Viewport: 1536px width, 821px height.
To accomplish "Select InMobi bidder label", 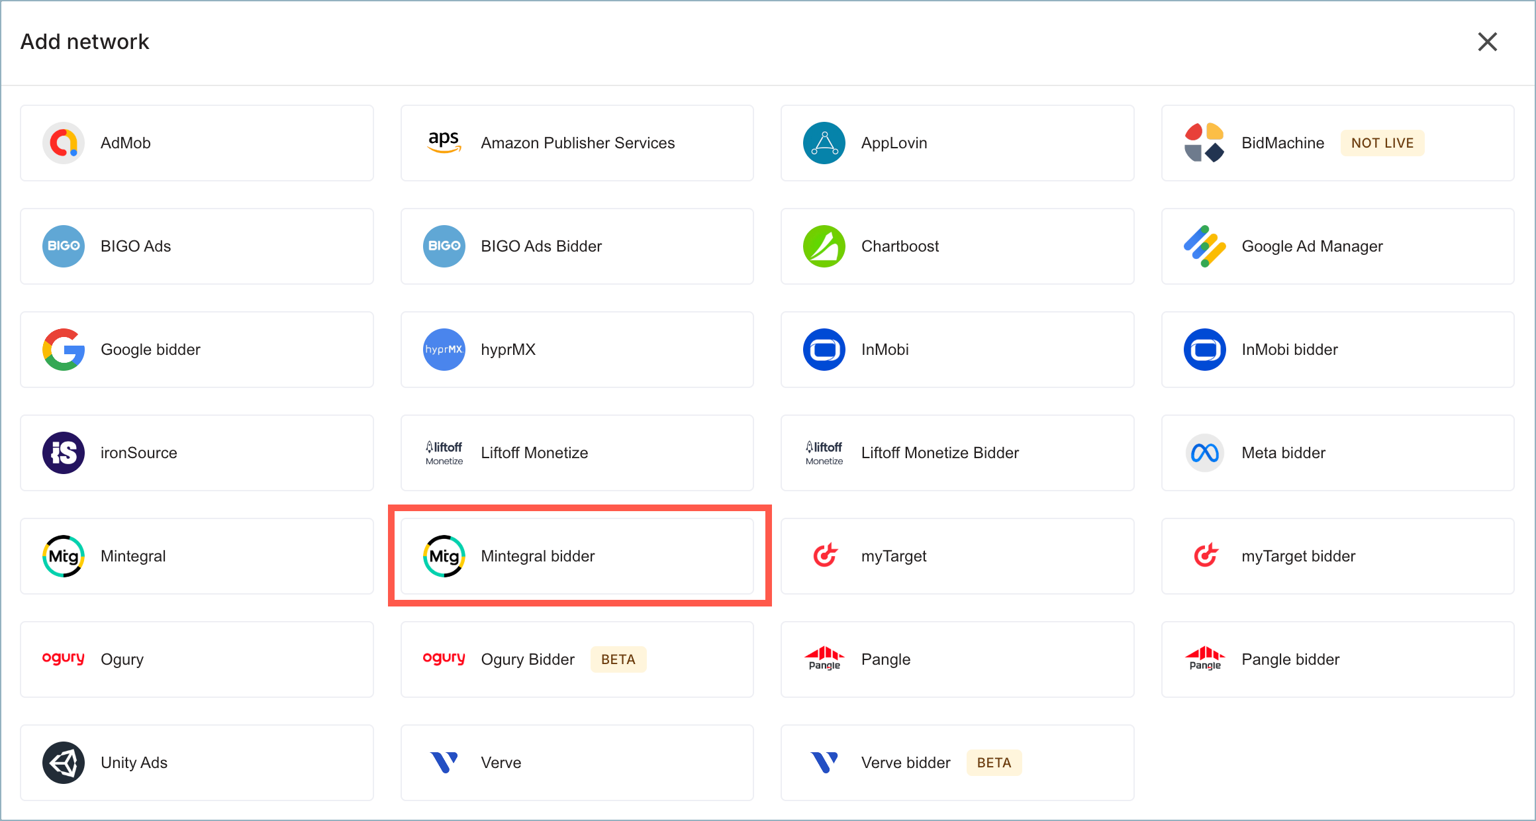I will [1289, 350].
